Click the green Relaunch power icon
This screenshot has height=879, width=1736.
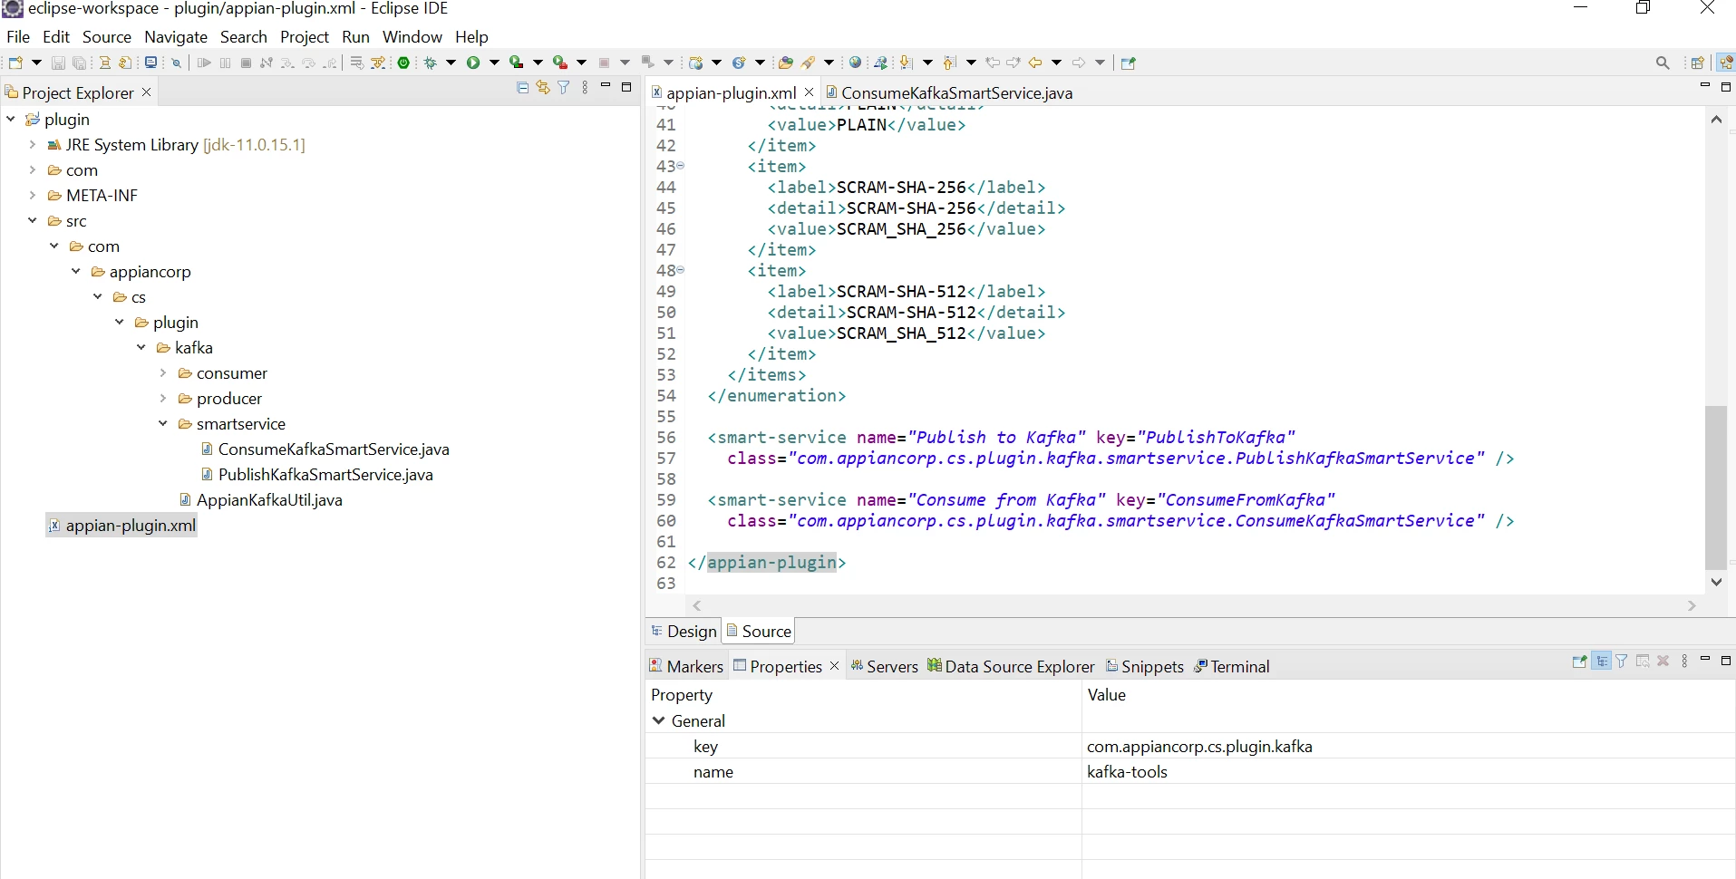[x=404, y=63]
